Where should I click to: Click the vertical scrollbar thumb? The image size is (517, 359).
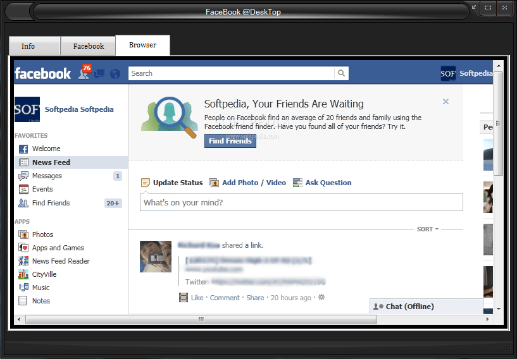[x=498, y=124]
